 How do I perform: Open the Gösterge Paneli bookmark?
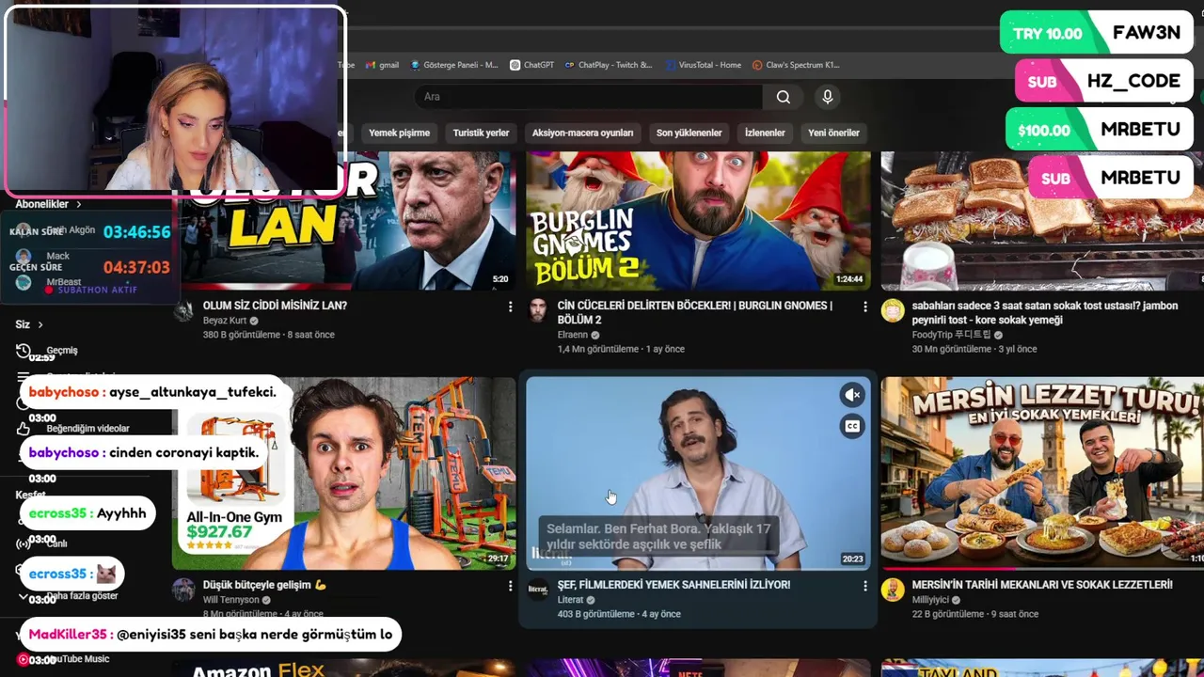pyautogui.click(x=453, y=65)
